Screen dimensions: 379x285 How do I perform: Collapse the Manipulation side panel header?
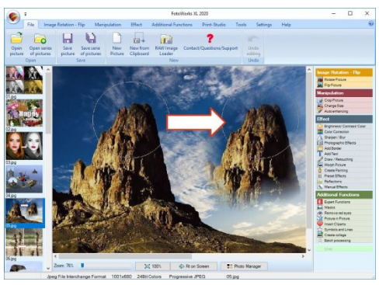[344, 93]
